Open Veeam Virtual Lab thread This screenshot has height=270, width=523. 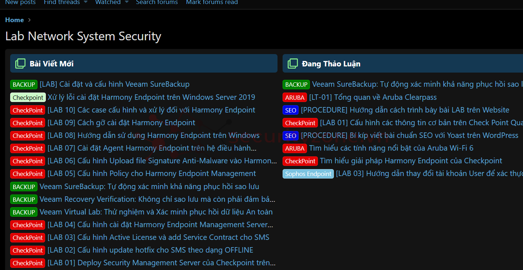pyautogui.click(x=156, y=212)
